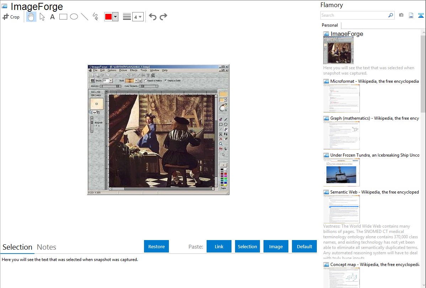Click the 'Microformat - Wikipedia, the free encyclopedia' title

pyautogui.click(x=375, y=81)
